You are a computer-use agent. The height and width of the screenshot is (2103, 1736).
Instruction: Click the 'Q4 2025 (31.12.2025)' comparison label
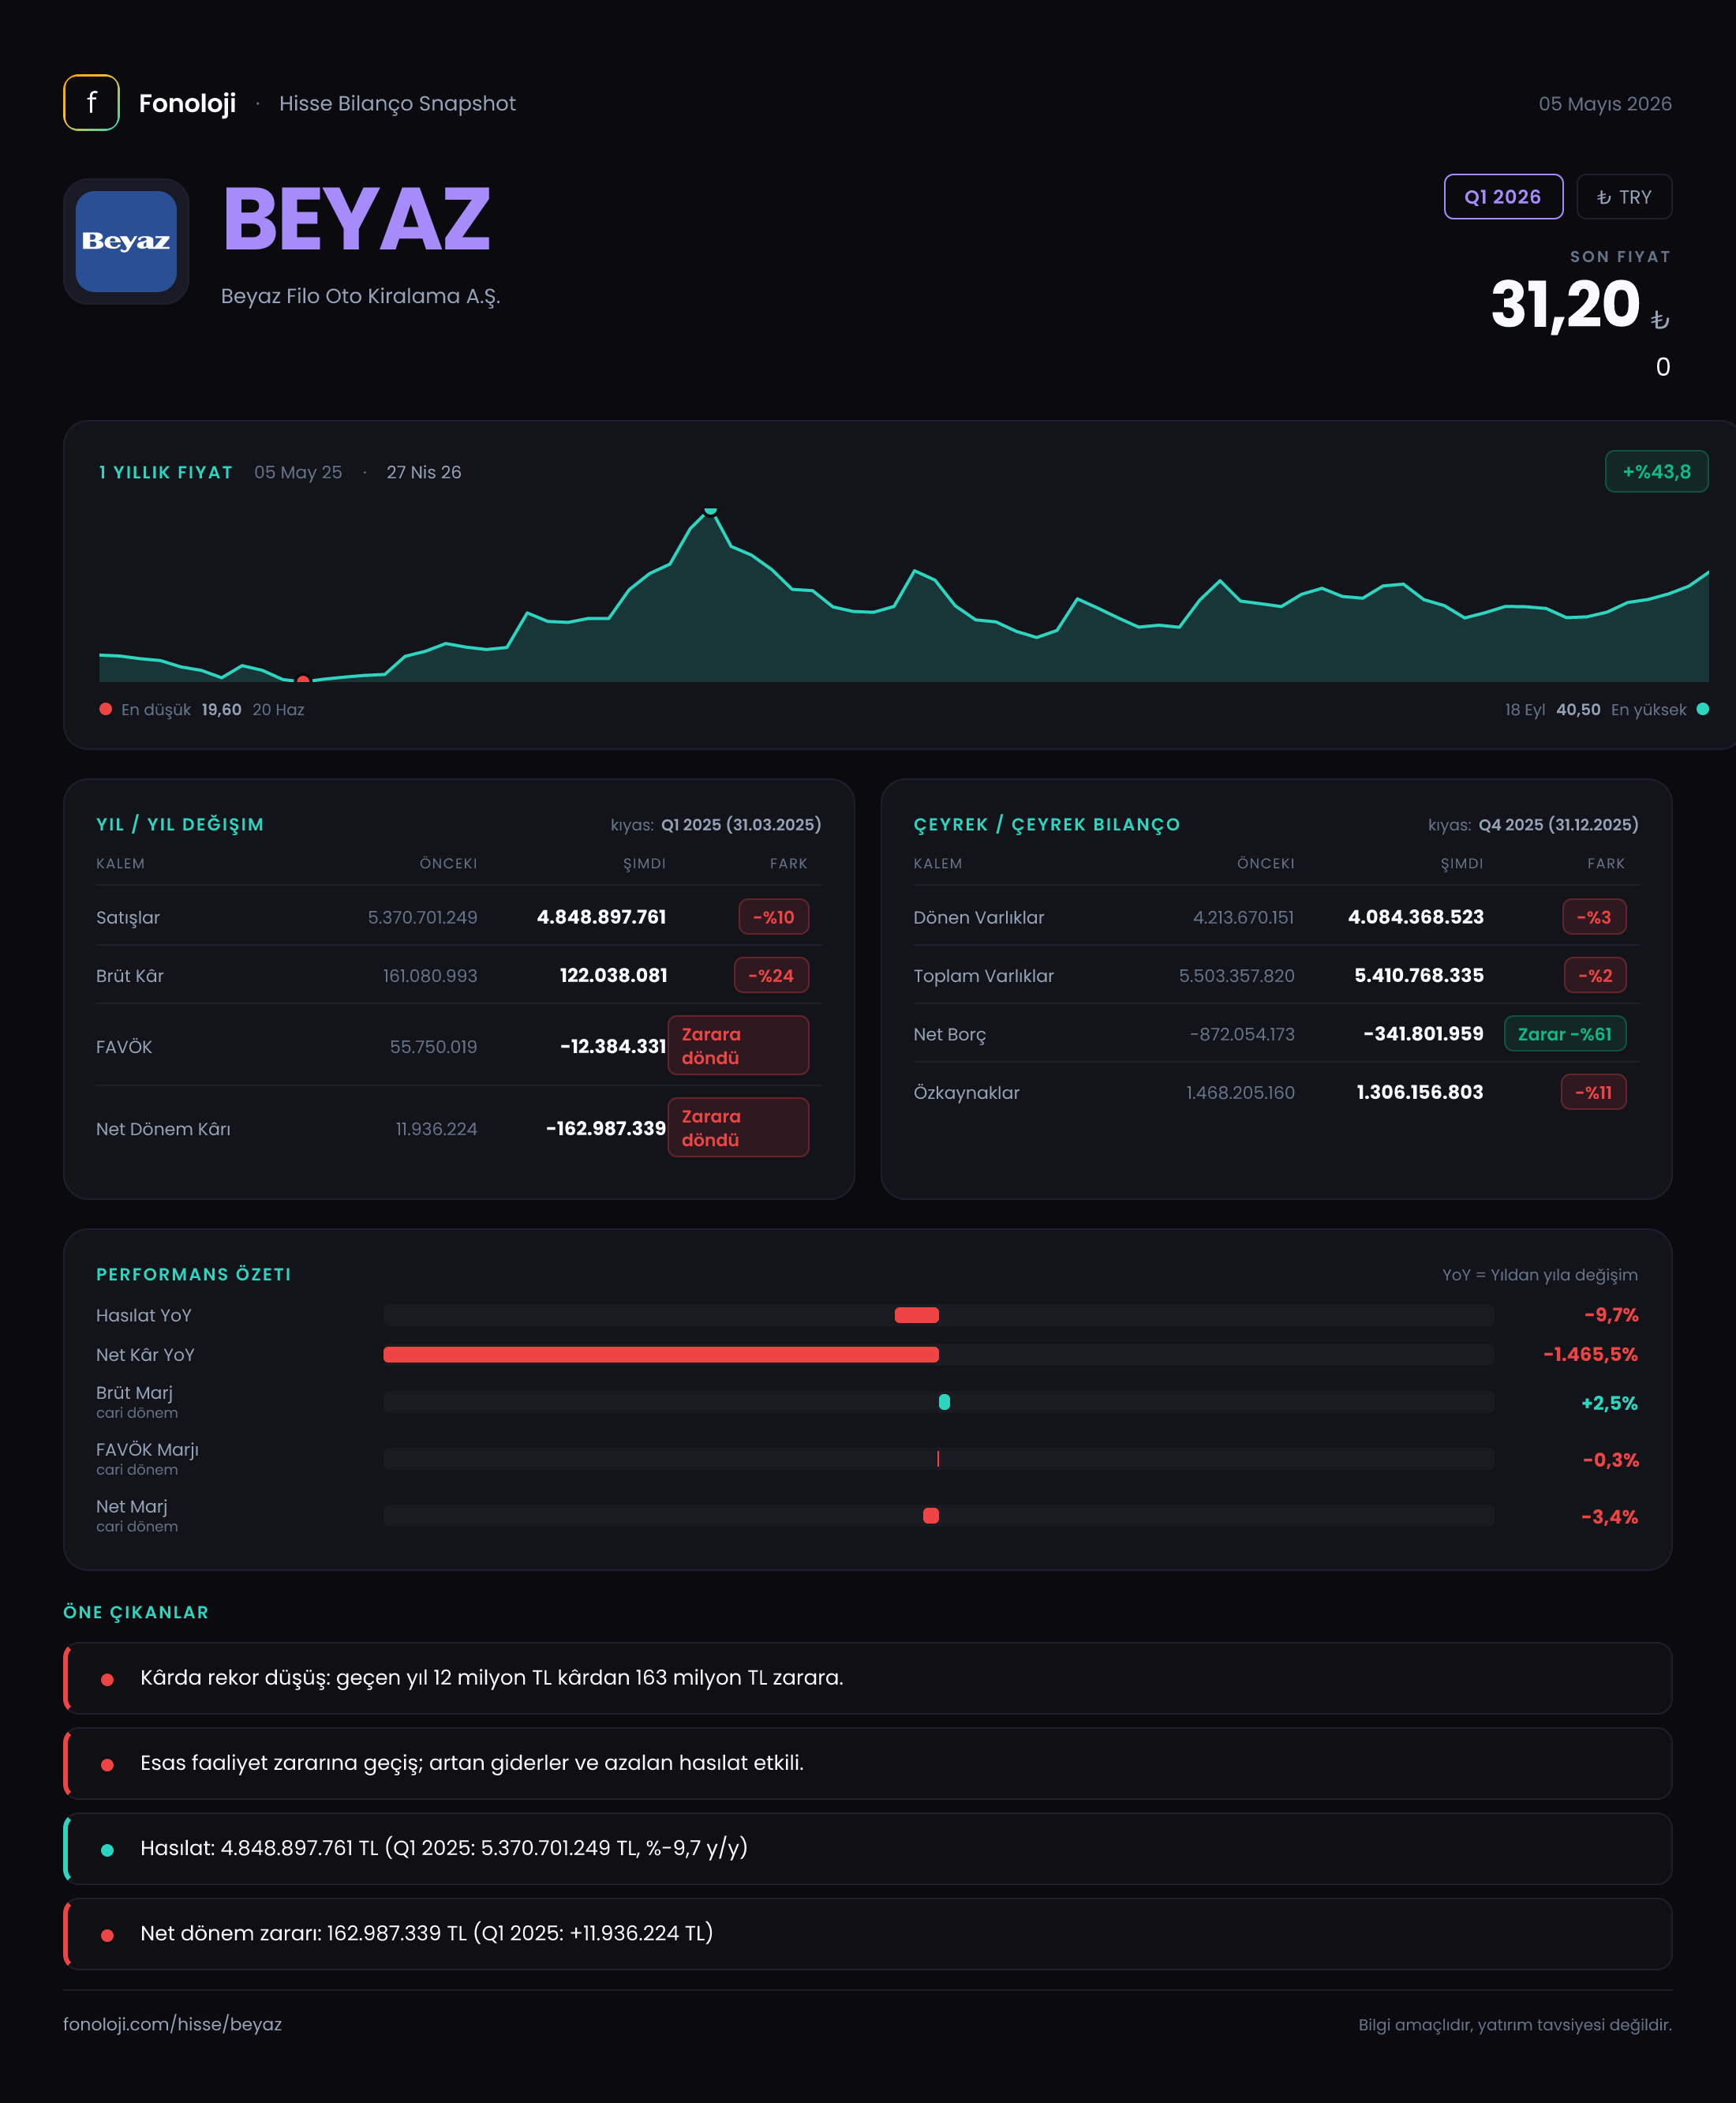tap(1558, 824)
